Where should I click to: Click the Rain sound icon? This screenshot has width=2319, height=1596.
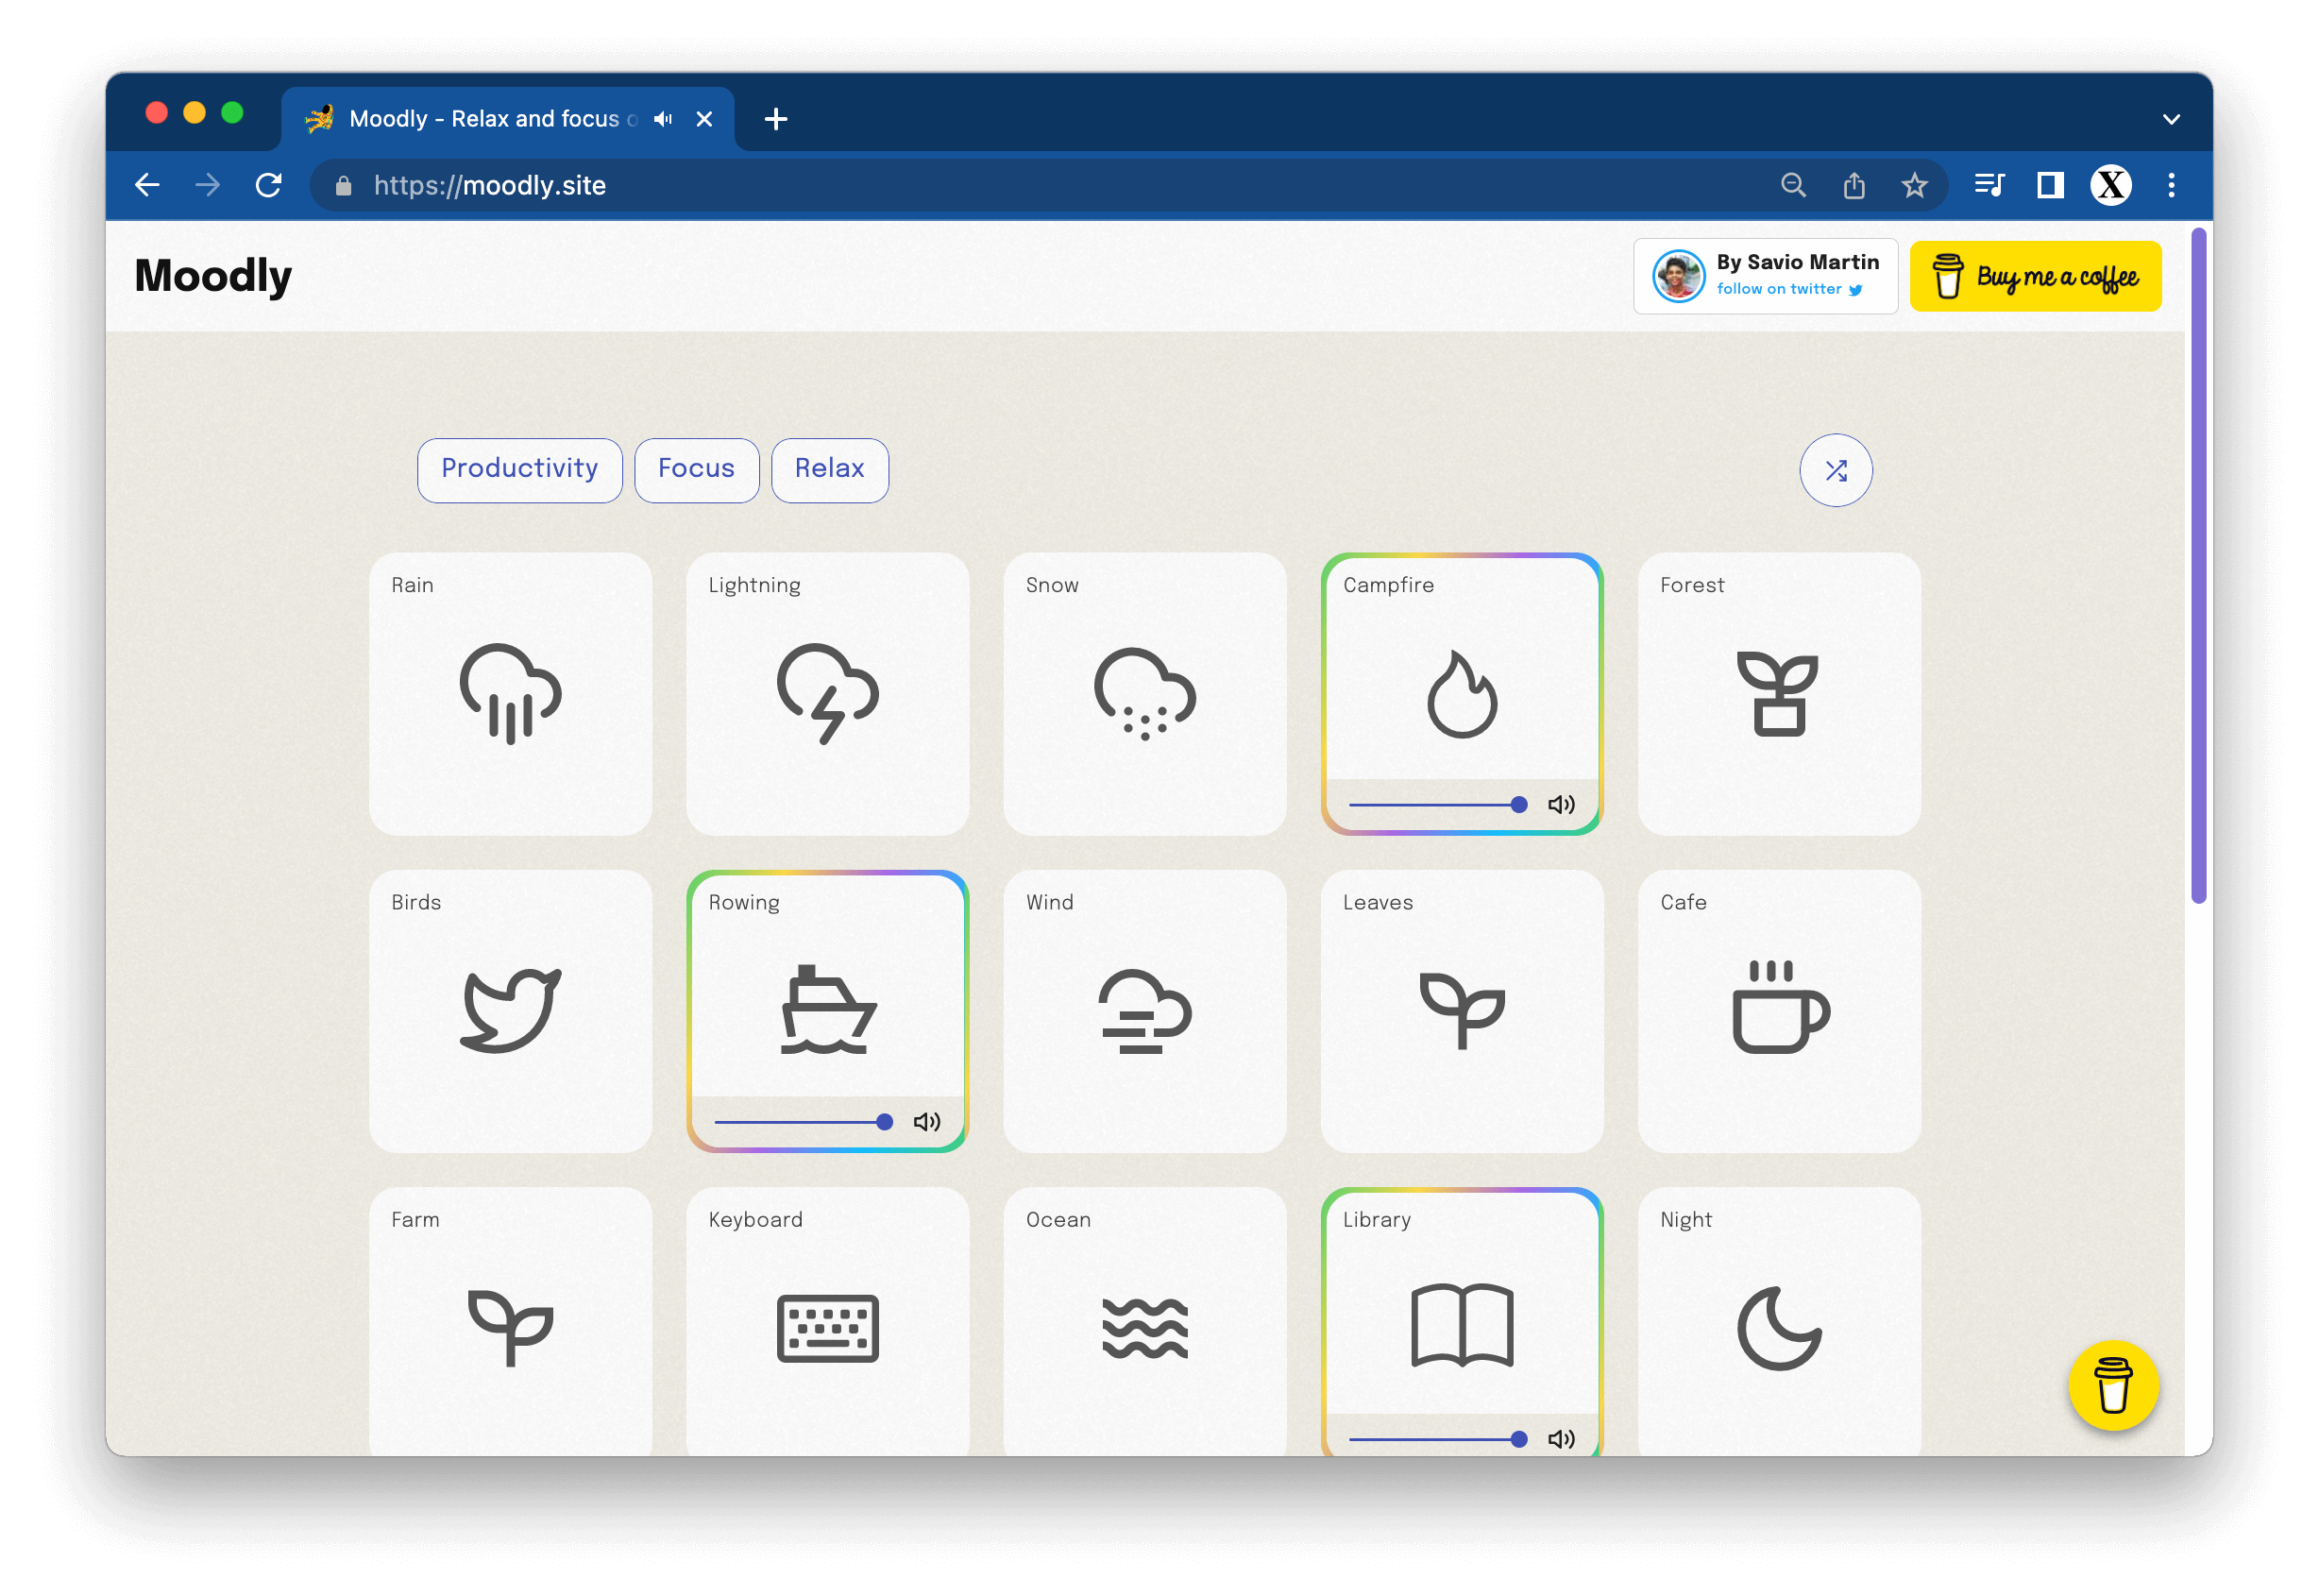(x=509, y=692)
